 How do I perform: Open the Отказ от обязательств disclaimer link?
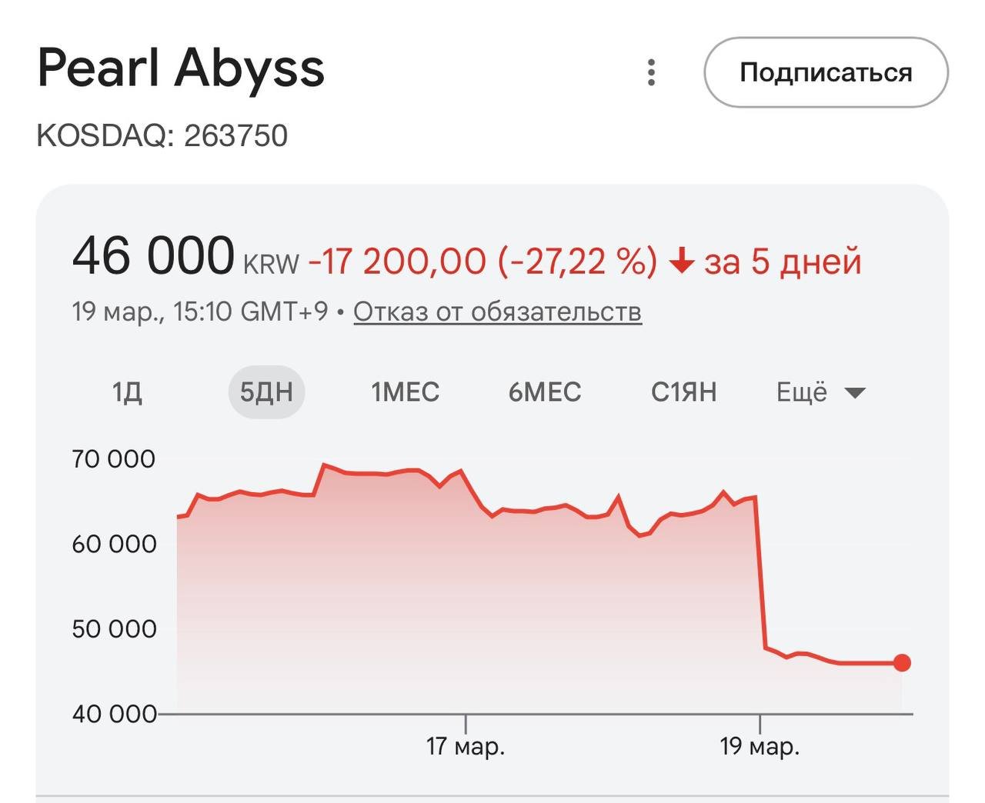pos(497,312)
